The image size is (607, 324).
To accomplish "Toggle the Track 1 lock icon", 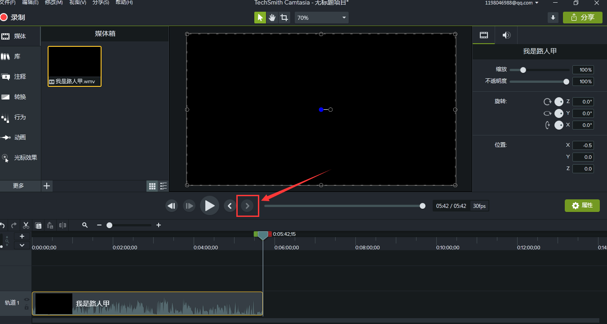I will click(27, 307).
